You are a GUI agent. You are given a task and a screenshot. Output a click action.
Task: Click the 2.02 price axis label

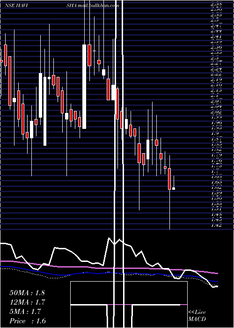point(216,112)
